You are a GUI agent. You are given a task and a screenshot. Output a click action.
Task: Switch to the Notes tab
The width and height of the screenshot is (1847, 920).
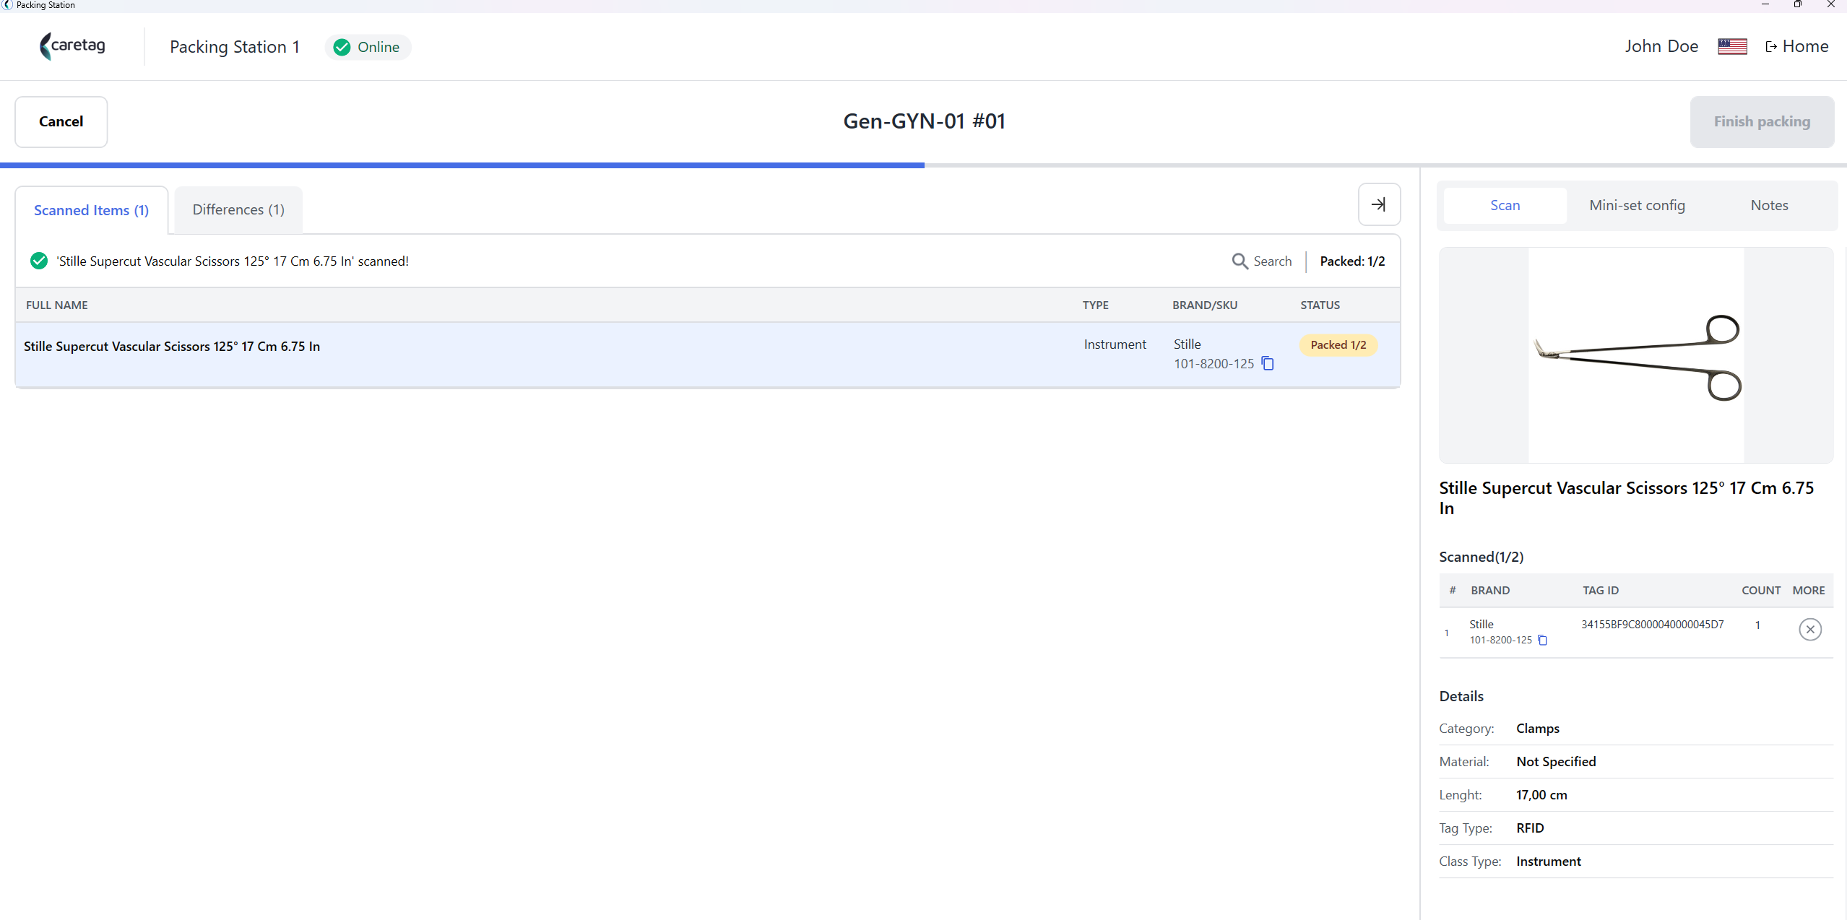[x=1769, y=205]
